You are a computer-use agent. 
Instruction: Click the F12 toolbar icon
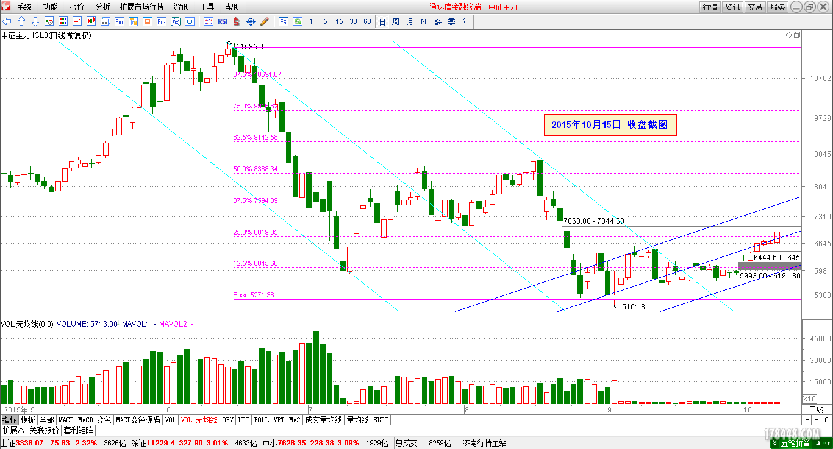[x=162, y=21]
